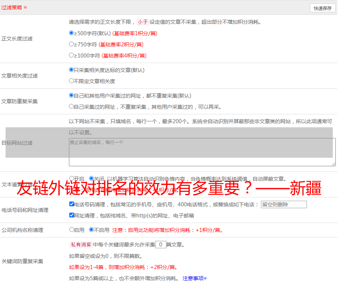Click the keyword article count input box
The image size is (338, 285).
[x=160, y=245]
